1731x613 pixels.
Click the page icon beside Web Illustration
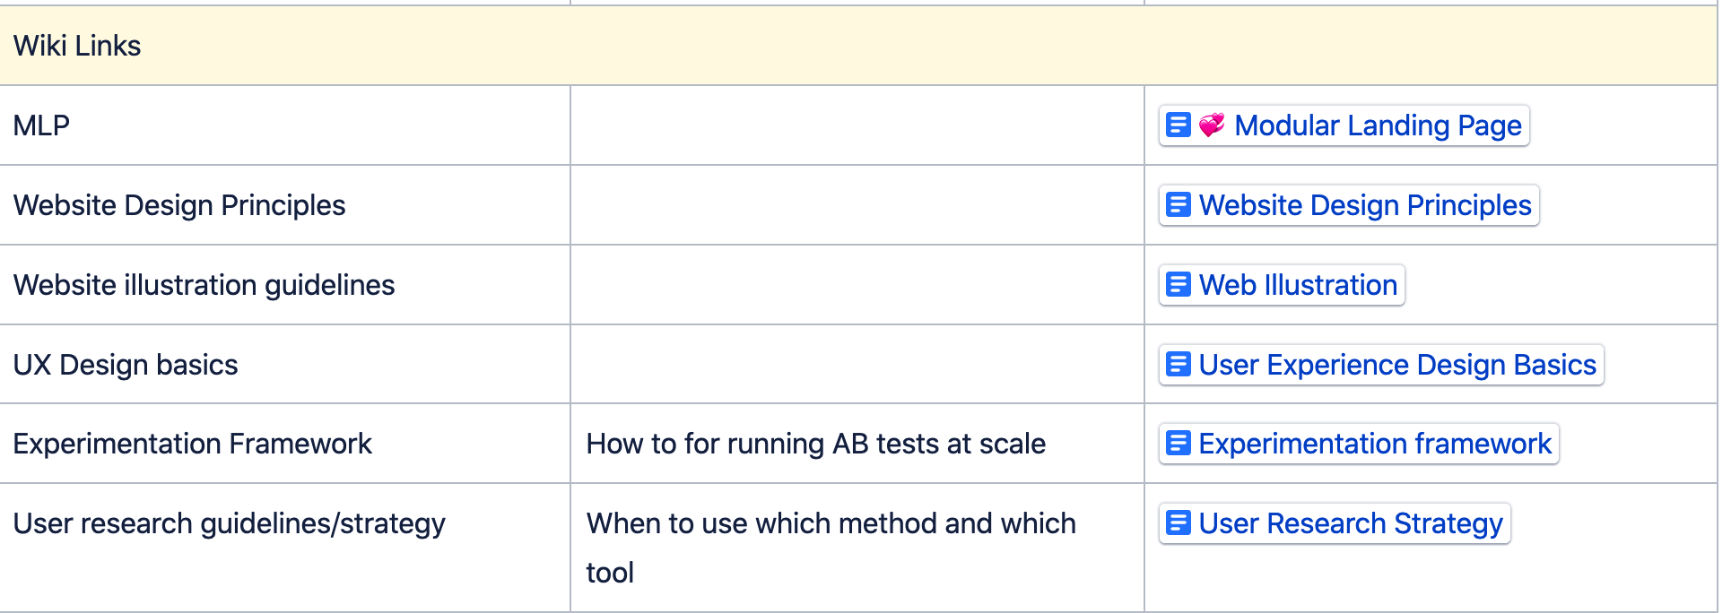[x=1178, y=285]
